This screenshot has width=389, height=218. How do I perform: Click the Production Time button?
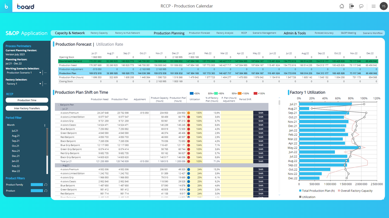27,100
